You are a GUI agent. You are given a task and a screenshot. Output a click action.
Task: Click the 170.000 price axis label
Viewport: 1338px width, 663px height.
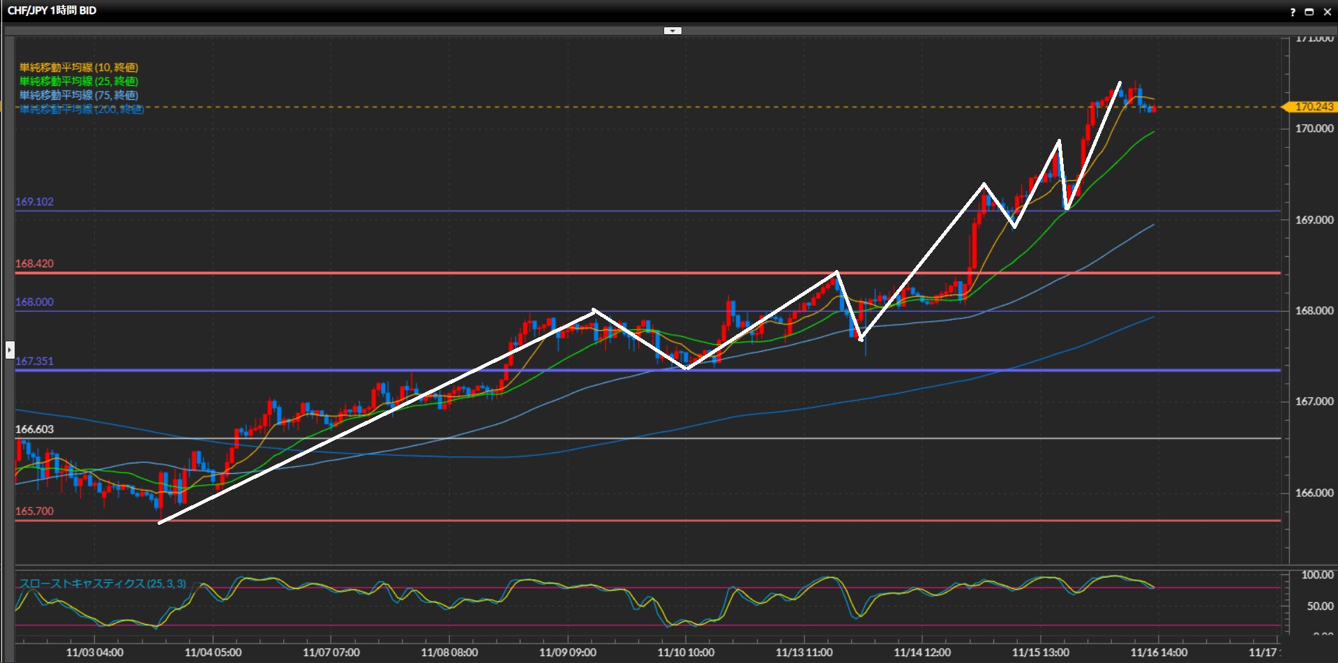point(1314,128)
